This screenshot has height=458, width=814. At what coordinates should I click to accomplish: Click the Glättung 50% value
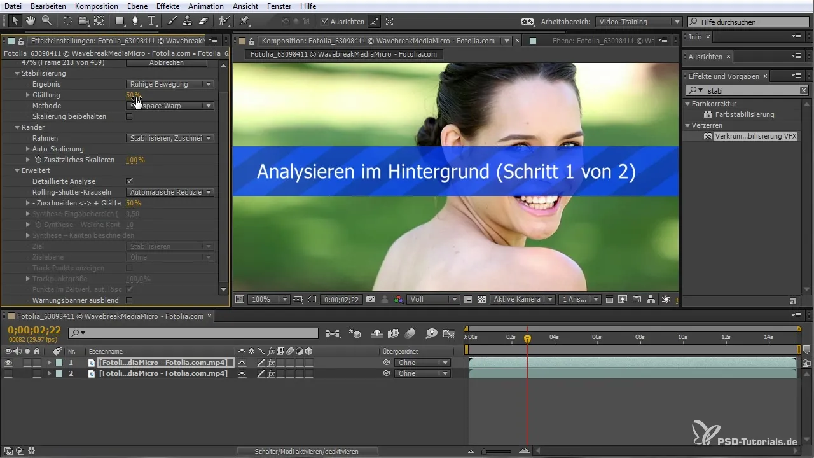134,95
